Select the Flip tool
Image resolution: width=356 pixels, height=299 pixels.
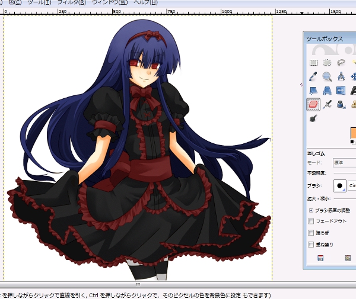[x=341, y=91]
